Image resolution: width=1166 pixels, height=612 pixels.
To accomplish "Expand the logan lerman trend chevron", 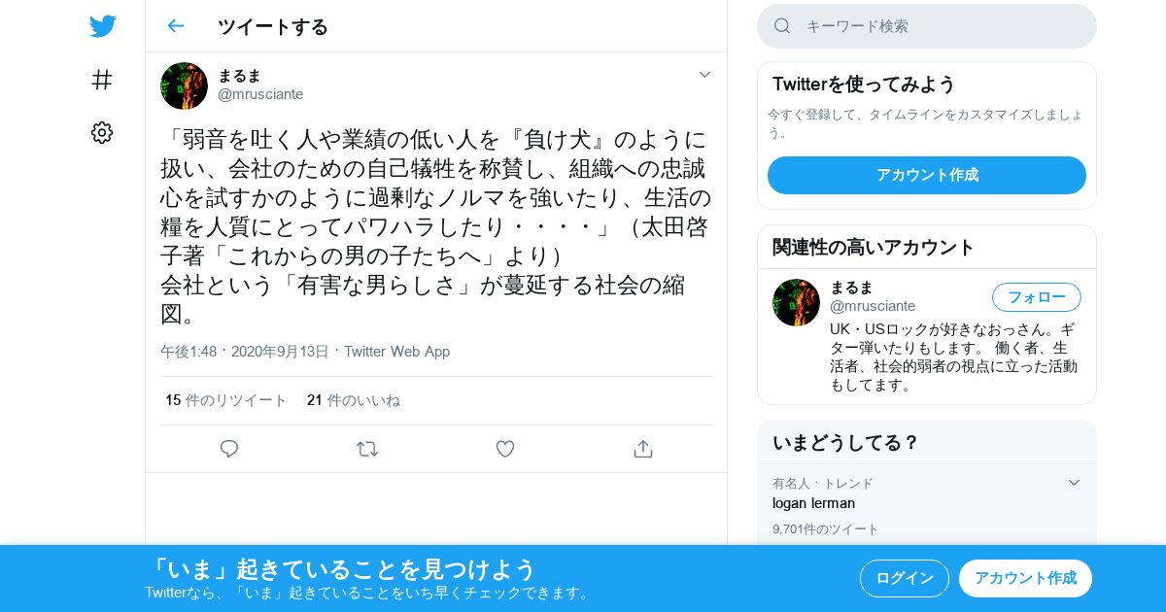I will (x=1074, y=483).
